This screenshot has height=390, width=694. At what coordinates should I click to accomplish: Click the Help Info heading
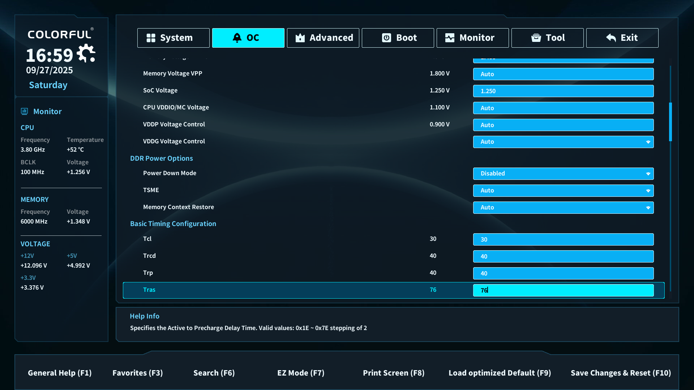(145, 316)
